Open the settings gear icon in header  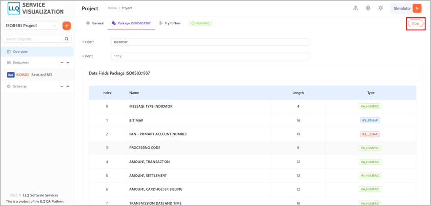380,8
